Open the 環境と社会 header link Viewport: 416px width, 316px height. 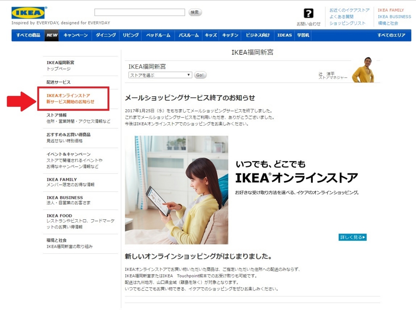tap(388, 23)
